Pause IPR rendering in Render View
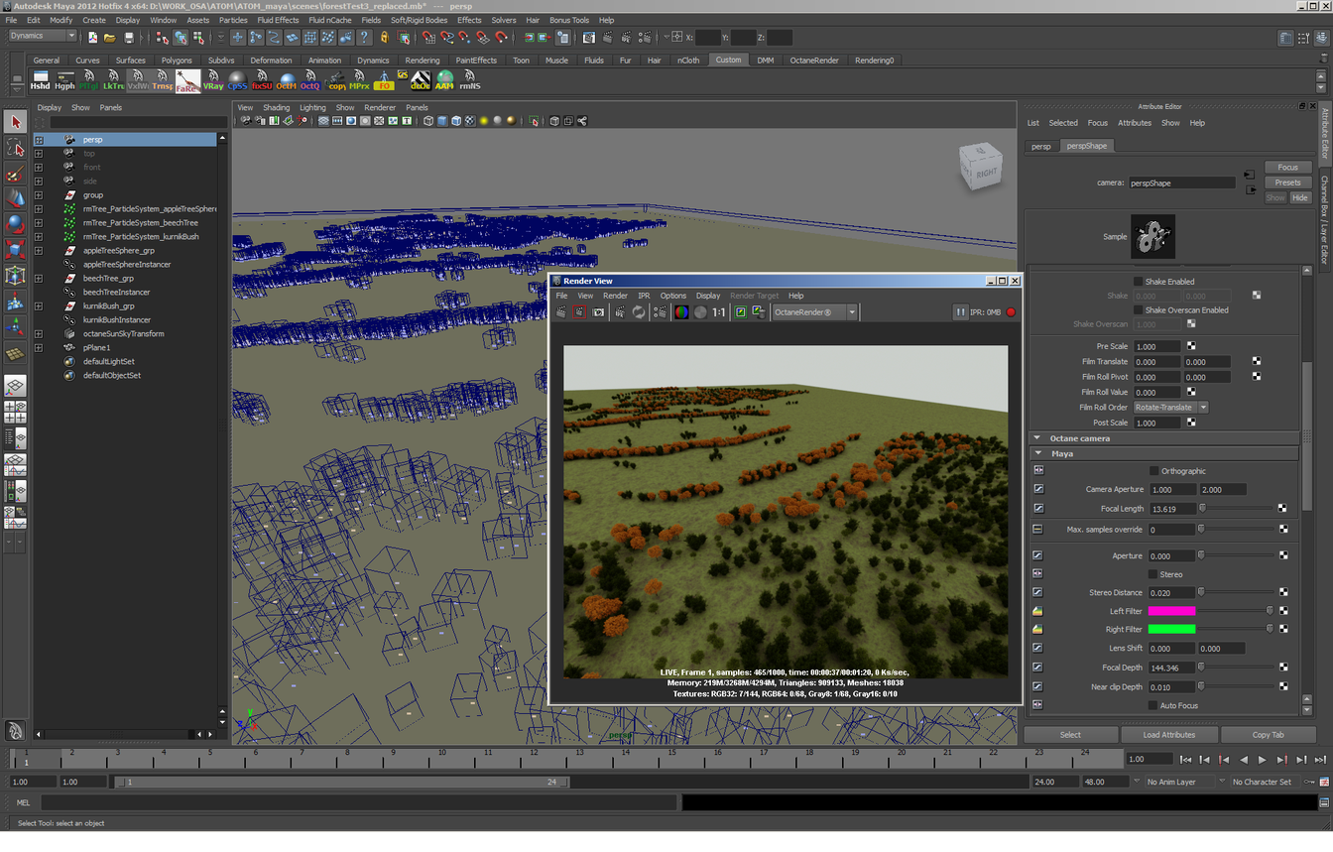Screen dimensions: 1333x852 pyautogui.click(x=960, y=312)
